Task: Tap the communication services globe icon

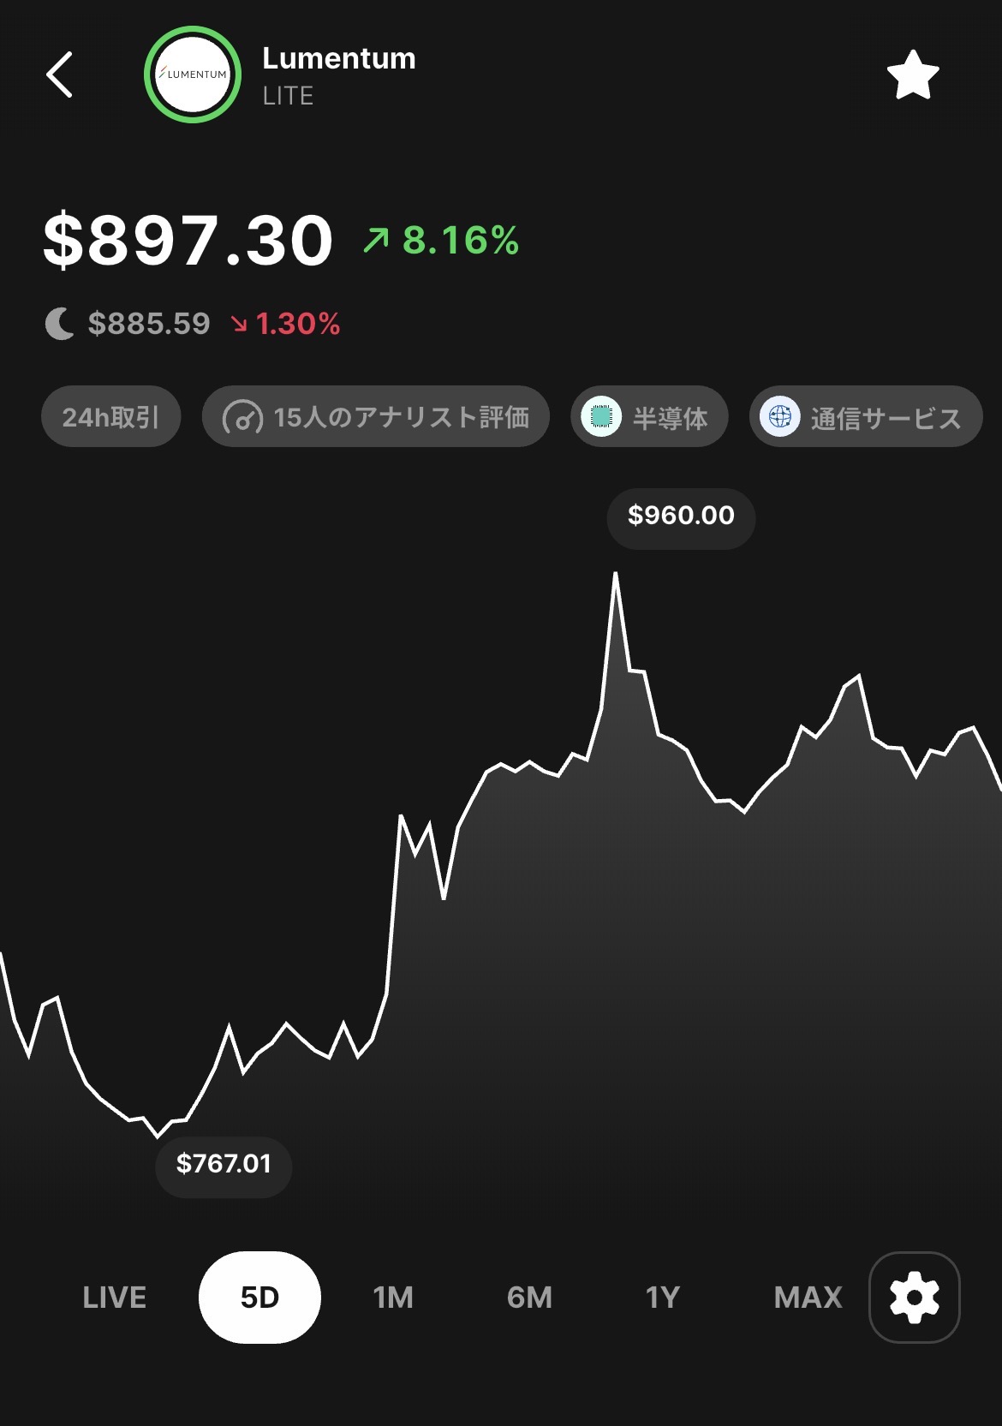Action: (779, 417)
